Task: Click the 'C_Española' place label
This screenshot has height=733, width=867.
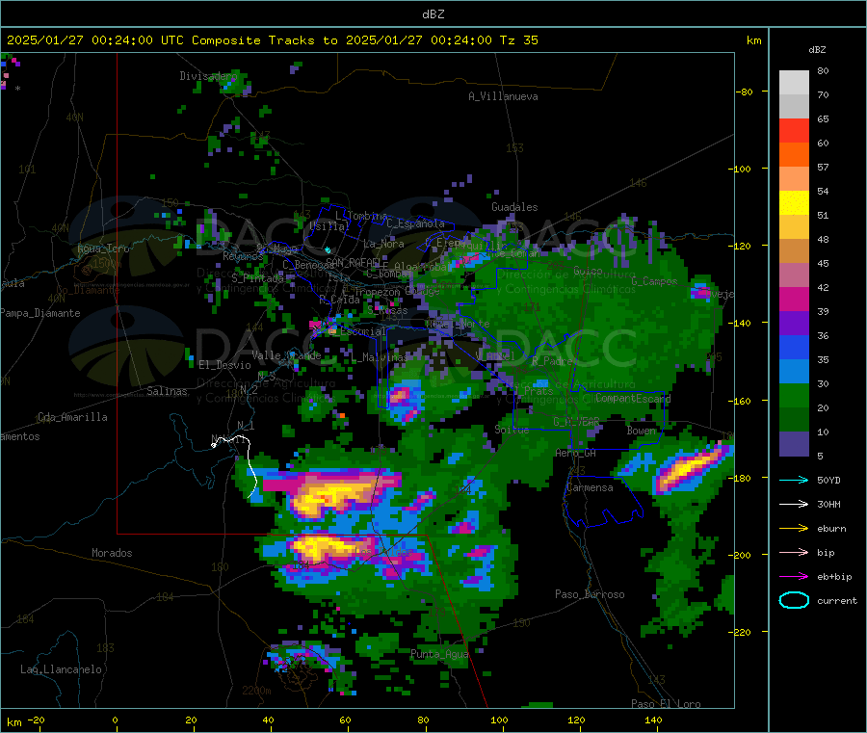Action: tap(415, 223)
